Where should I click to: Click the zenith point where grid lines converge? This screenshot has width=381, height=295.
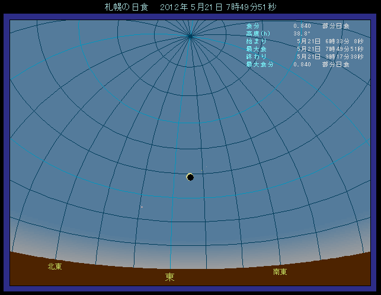(x=190, y=36)
